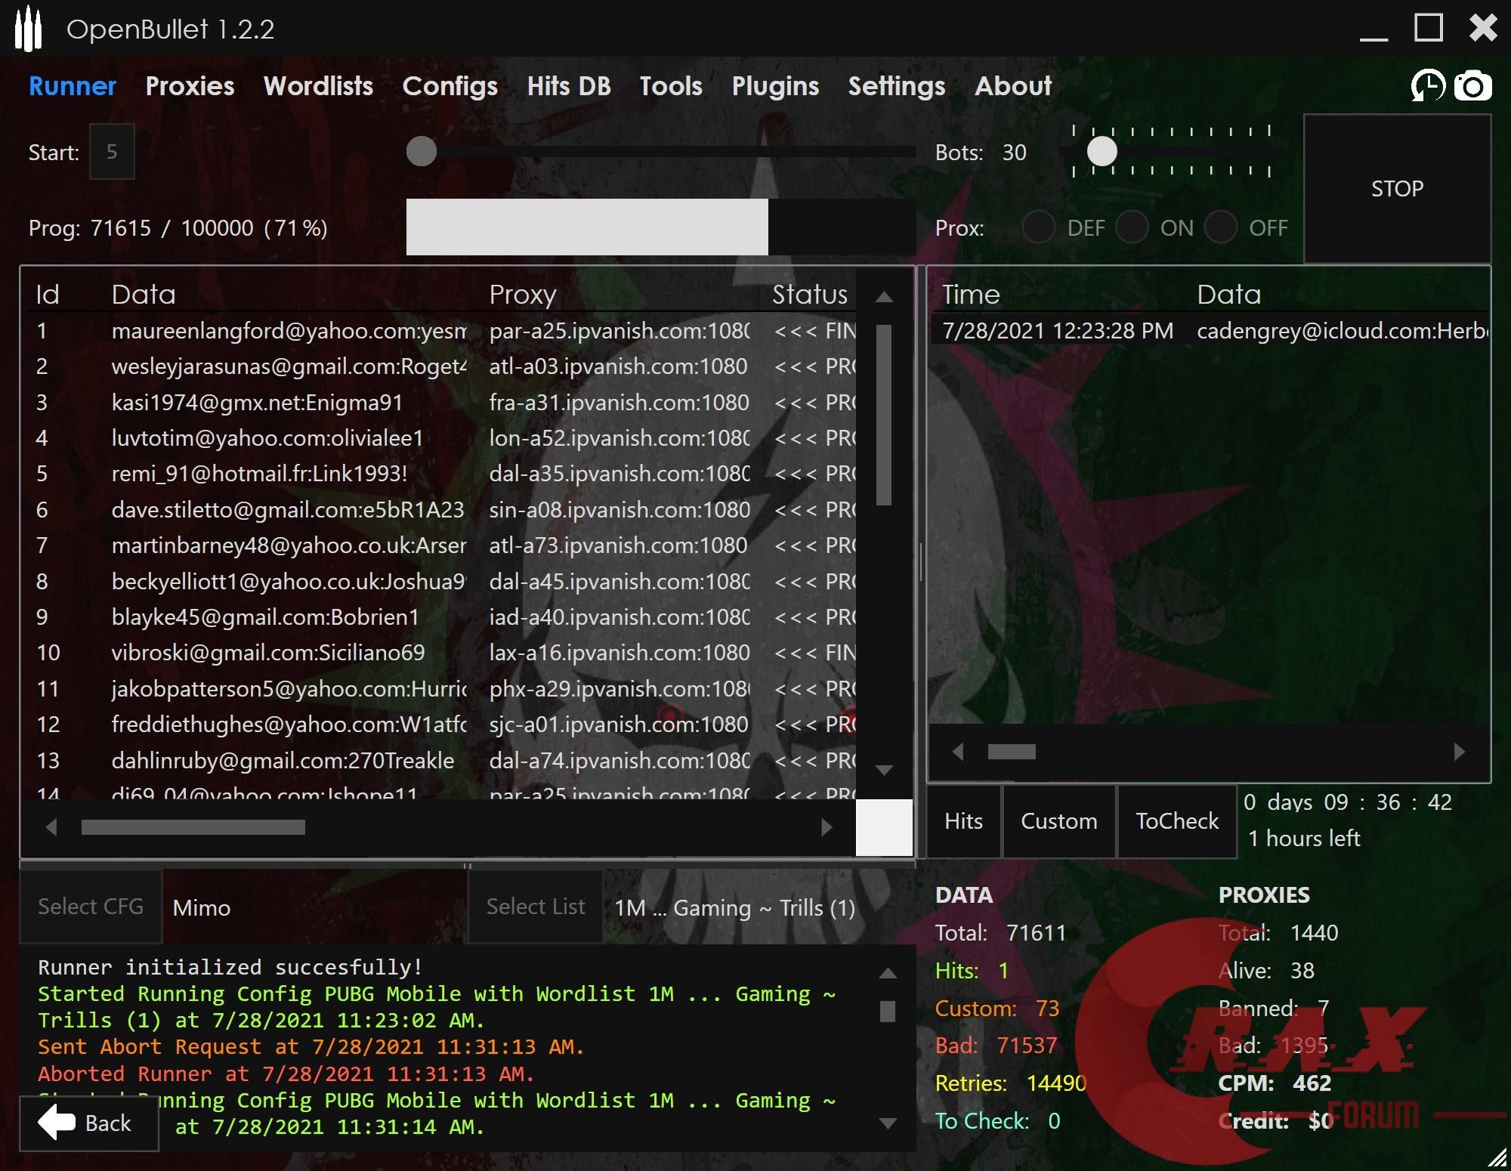Click the log panel scroll-down arrow
The image size is (1511, 1171).
(888, 1123)
